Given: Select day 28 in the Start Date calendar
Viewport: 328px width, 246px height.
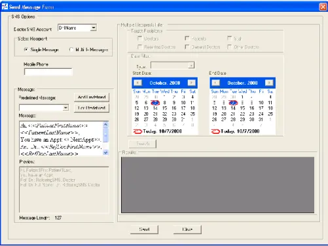Looking at the screenshot, I should [155, 119].
